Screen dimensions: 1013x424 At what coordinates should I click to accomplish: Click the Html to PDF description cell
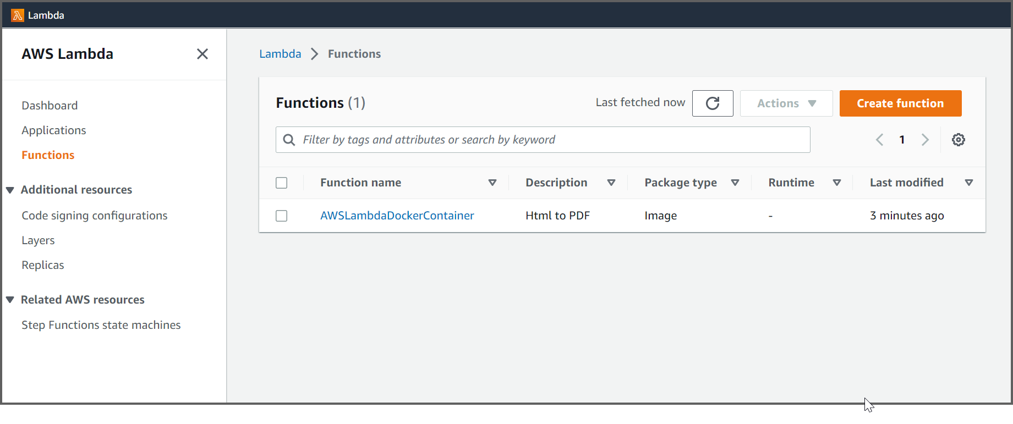coord(557,216)
